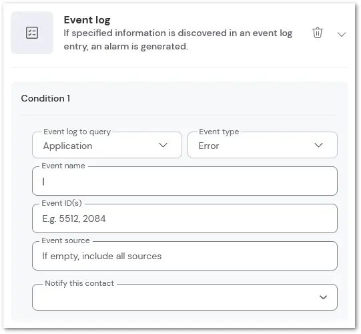This screenshot has height=334, width=361.
Task: Open the Event type dropdown
Action: coord(262,145)
